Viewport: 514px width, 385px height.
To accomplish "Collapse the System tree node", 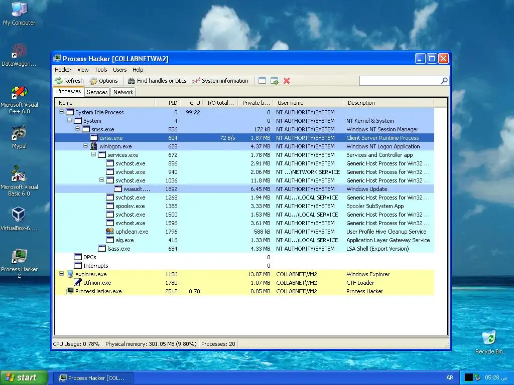I will (x=69, y=120).
